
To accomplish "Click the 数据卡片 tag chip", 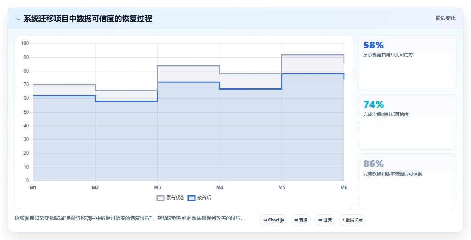I will [352, 220].
